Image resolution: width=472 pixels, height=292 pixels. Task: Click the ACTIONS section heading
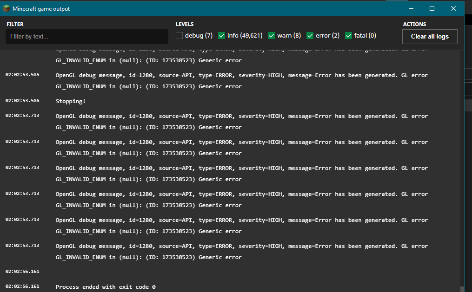(x=414, y=24)
